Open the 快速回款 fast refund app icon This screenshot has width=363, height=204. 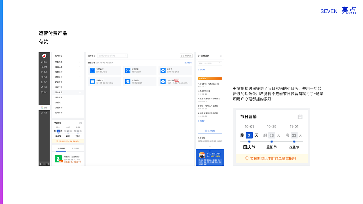tap(128, 70)
